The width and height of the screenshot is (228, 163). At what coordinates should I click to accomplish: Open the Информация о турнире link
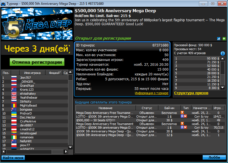tap(152, 93)
